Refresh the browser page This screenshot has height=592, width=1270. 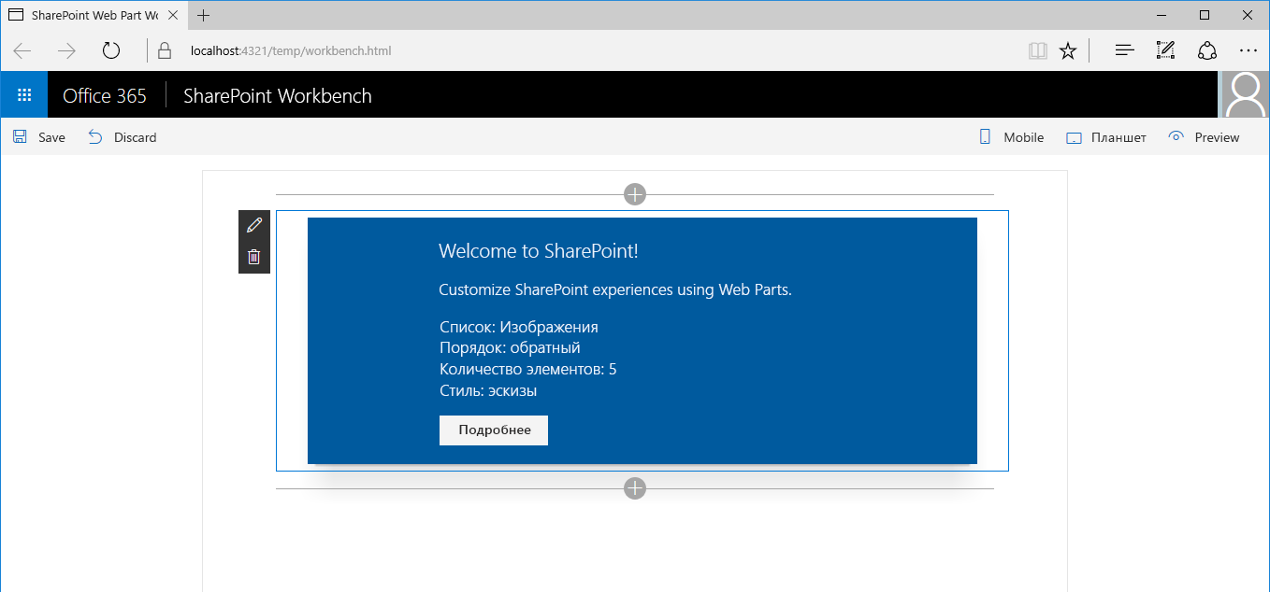click(x=111, y=50)
